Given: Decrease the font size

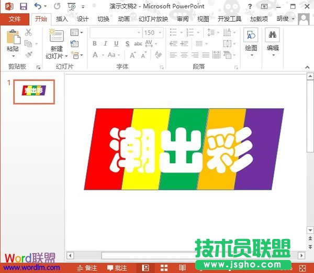Looking at the screenshot, I should (143, 55).
